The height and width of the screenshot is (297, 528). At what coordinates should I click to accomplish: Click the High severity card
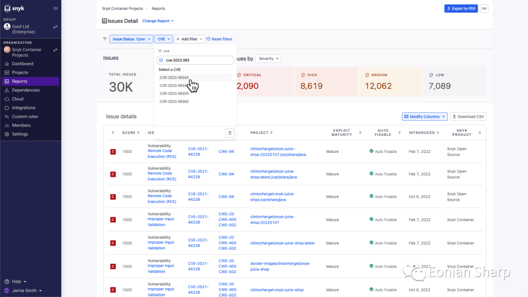pos(326,82)
